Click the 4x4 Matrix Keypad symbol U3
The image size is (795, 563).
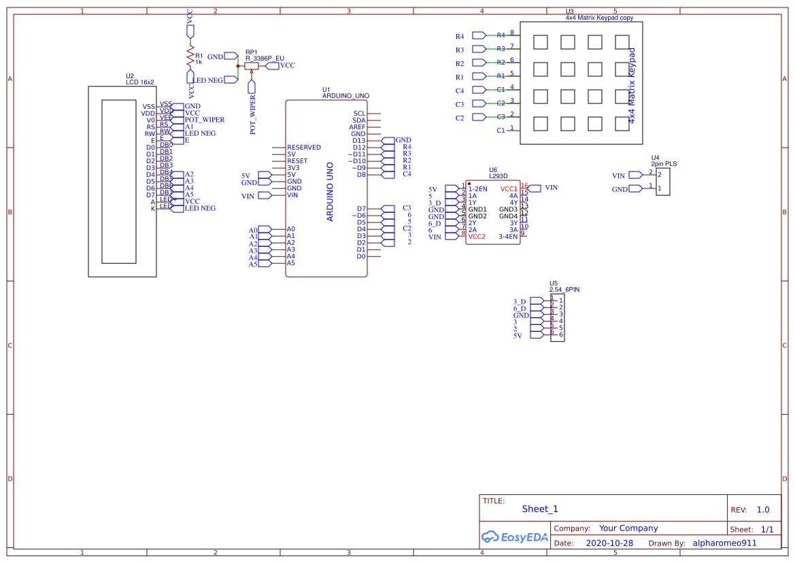click(x=581, y=82)
